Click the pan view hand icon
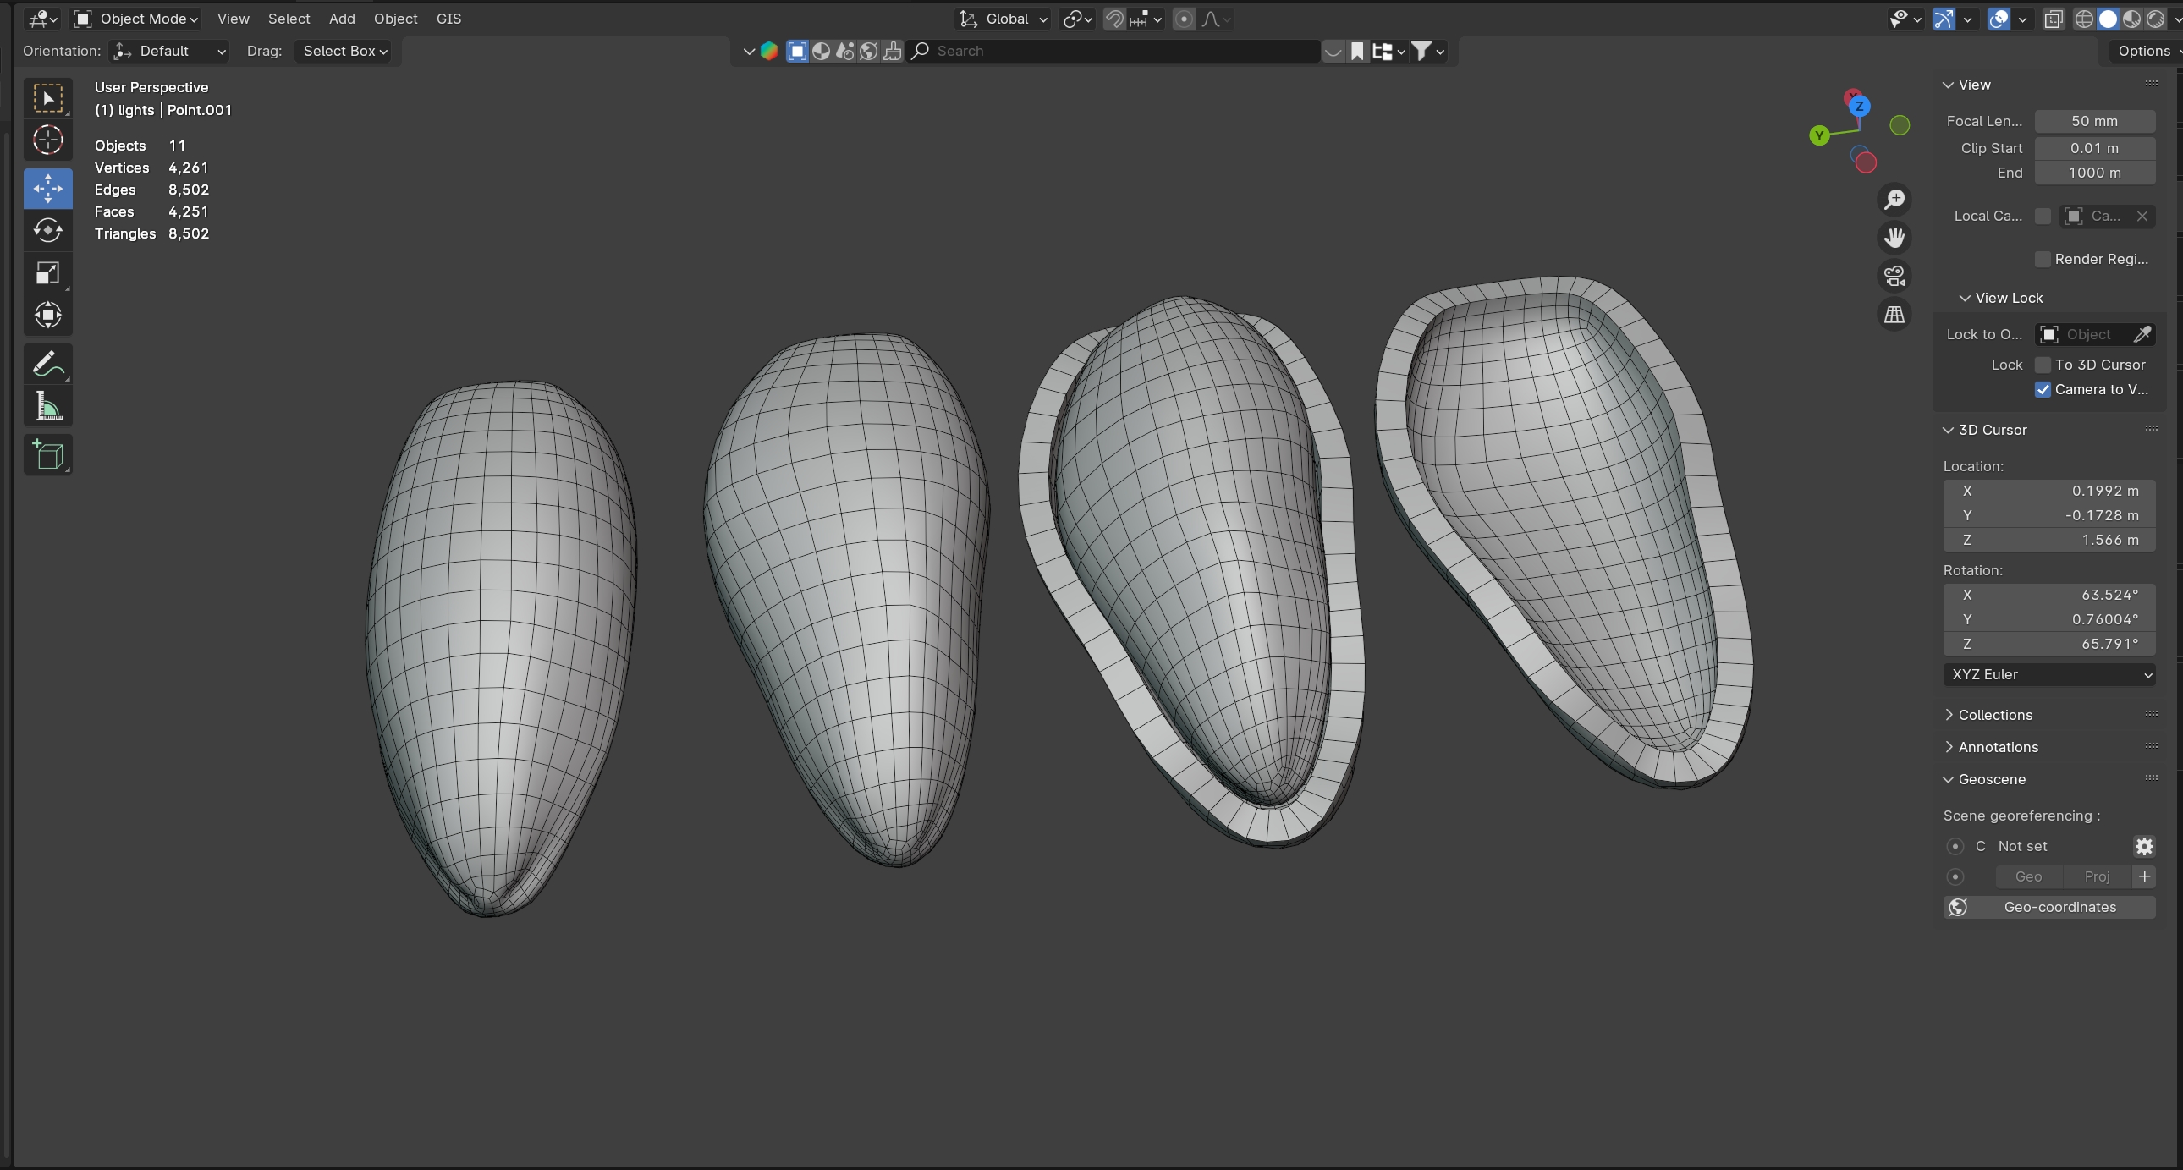The width and height of the screenshot is (2183, 1170). pos(1894,238)
